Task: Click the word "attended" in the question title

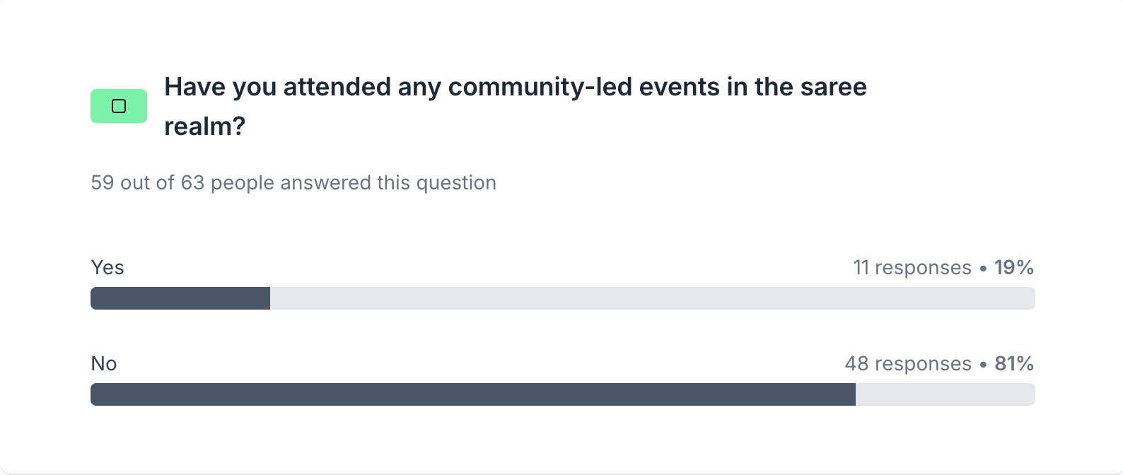Action: (337, 88)
